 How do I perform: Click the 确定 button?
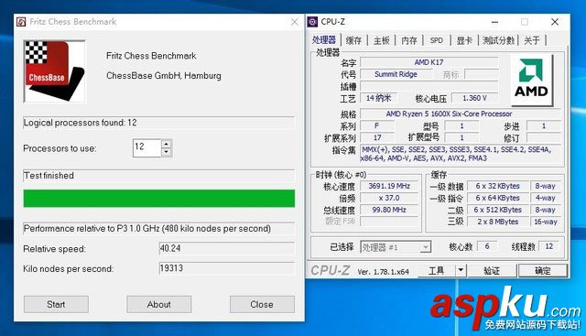543,270
